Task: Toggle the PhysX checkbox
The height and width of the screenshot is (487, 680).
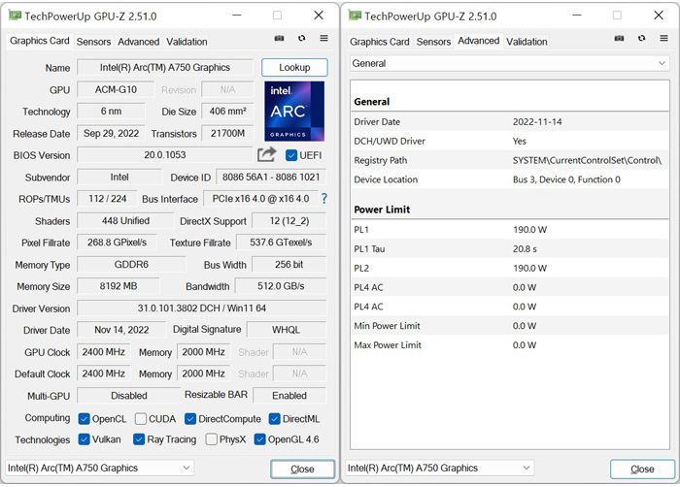Action: pos(212,439)
